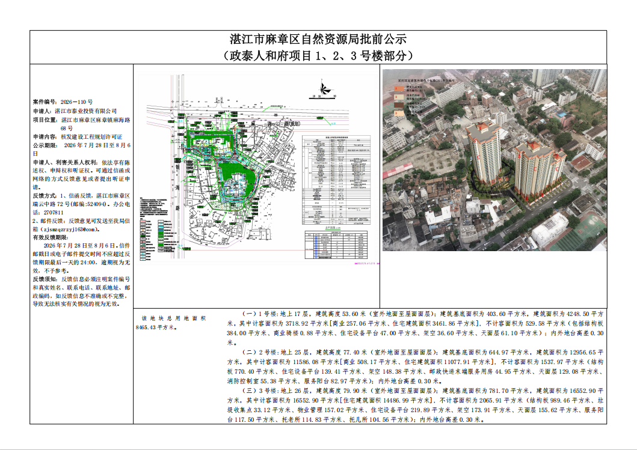Image resolution: width=637 pixels, height=450 pixels.
Task: Click the text 建筑高度 79.90 米
Action: click(342, 391)
